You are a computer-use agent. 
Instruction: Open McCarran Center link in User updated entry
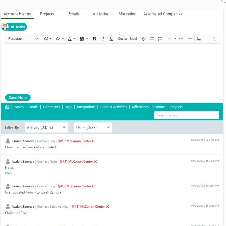click(77, 186)
